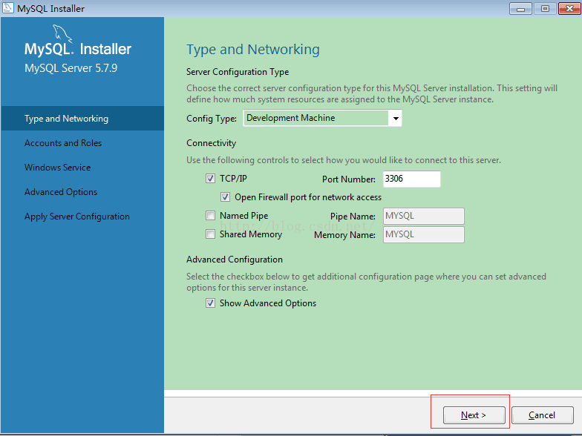This screenshot has width=582, height=436.
Task: Click the 'Advanced Configuration' section label
Action: [x=235, y=260]
